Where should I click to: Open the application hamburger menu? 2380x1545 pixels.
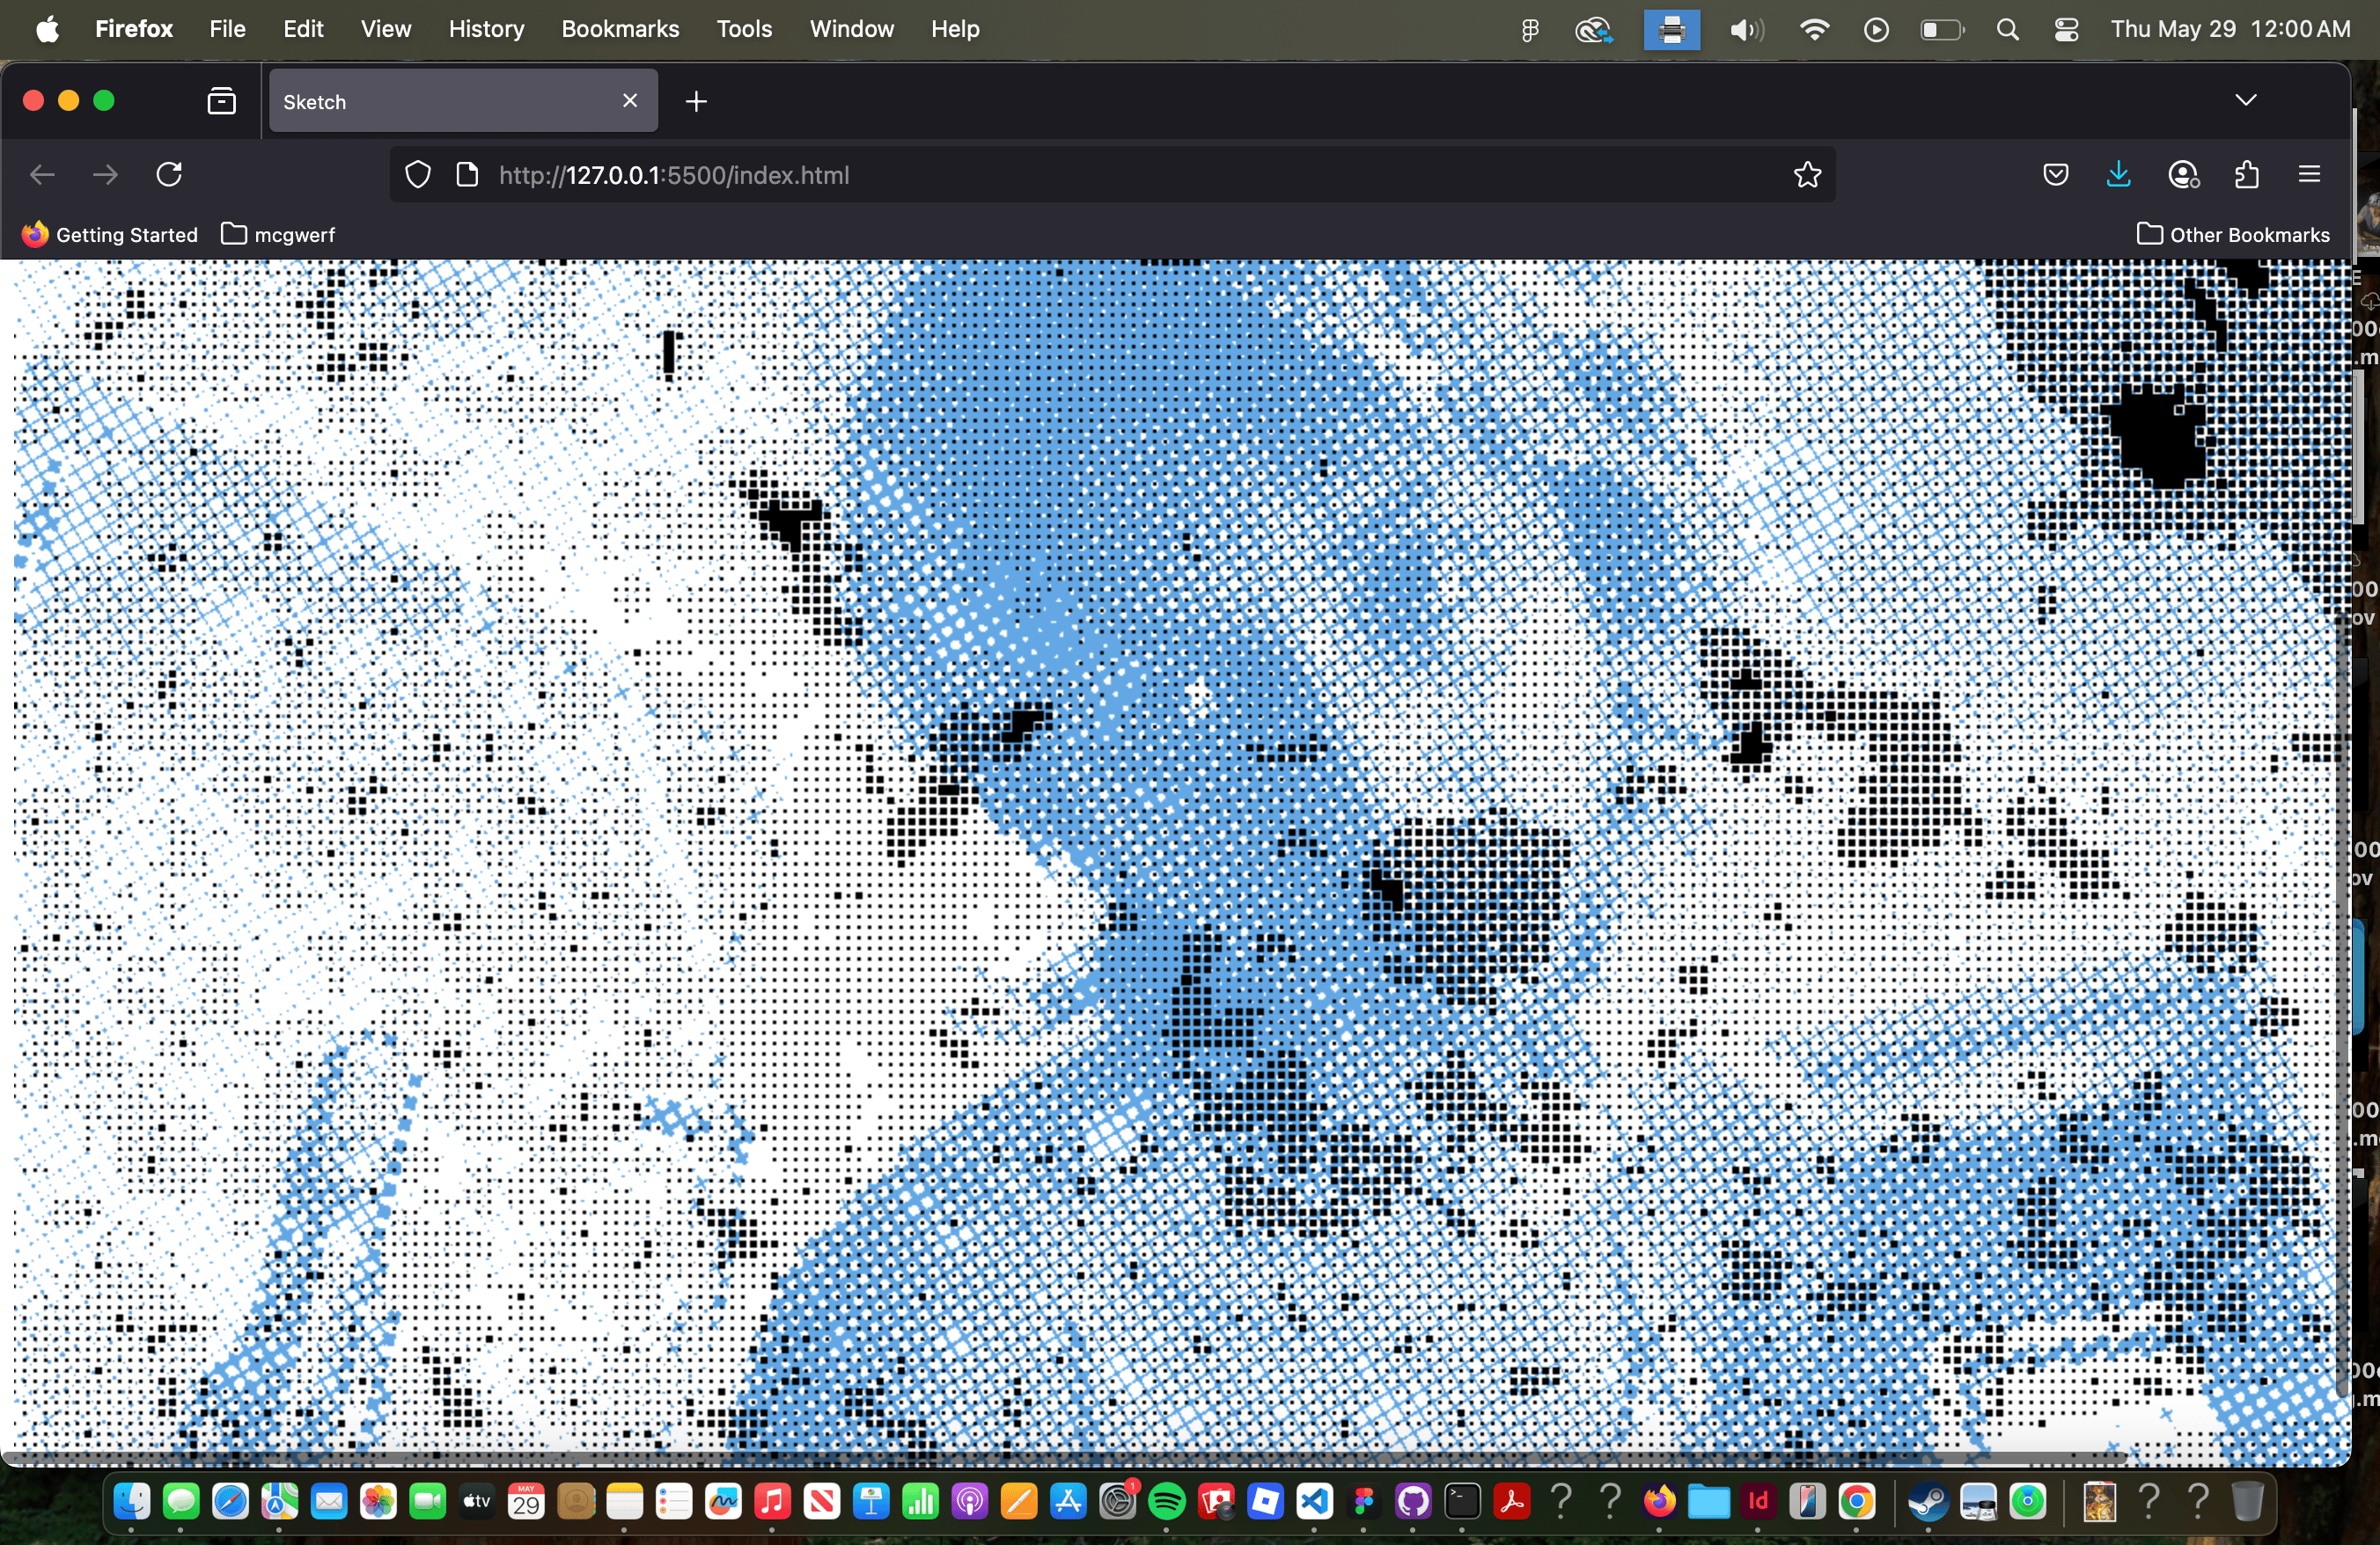coord(2309,175)
